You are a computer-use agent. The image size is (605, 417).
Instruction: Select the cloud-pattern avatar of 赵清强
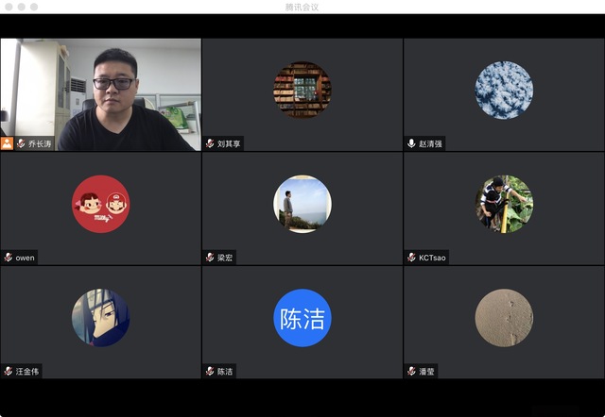pyautogui.click(x=504, y=90)
